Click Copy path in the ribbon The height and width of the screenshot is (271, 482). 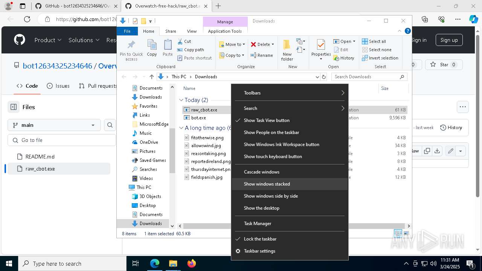coord(191,50)
